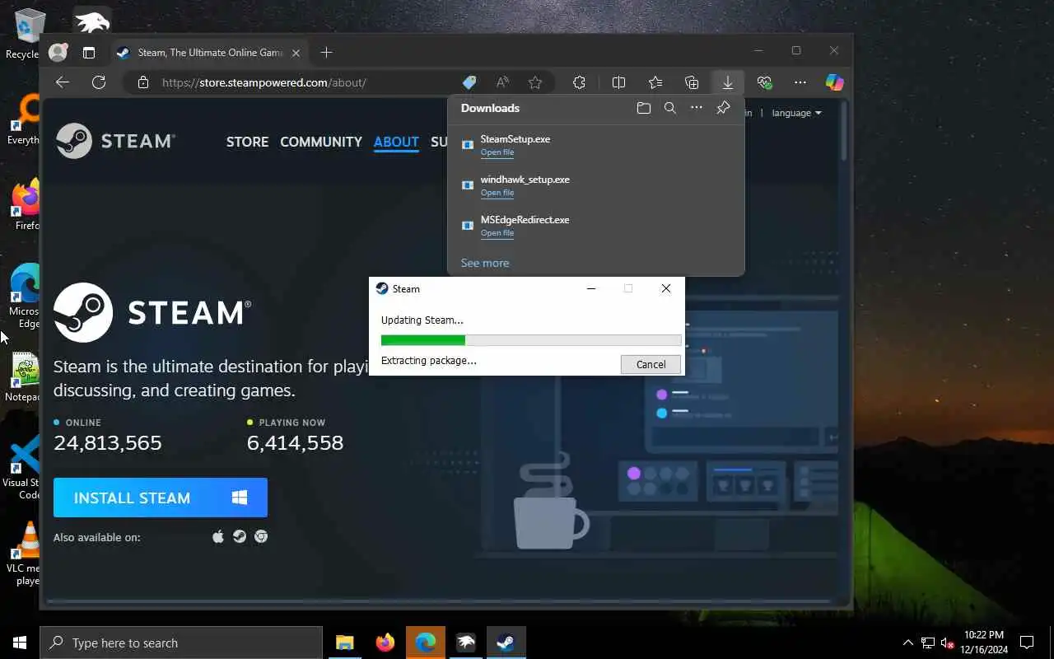Open Collections icon in Edge toolbar
Viewport: 1054px width, 659px height.
tap(692, 82)
